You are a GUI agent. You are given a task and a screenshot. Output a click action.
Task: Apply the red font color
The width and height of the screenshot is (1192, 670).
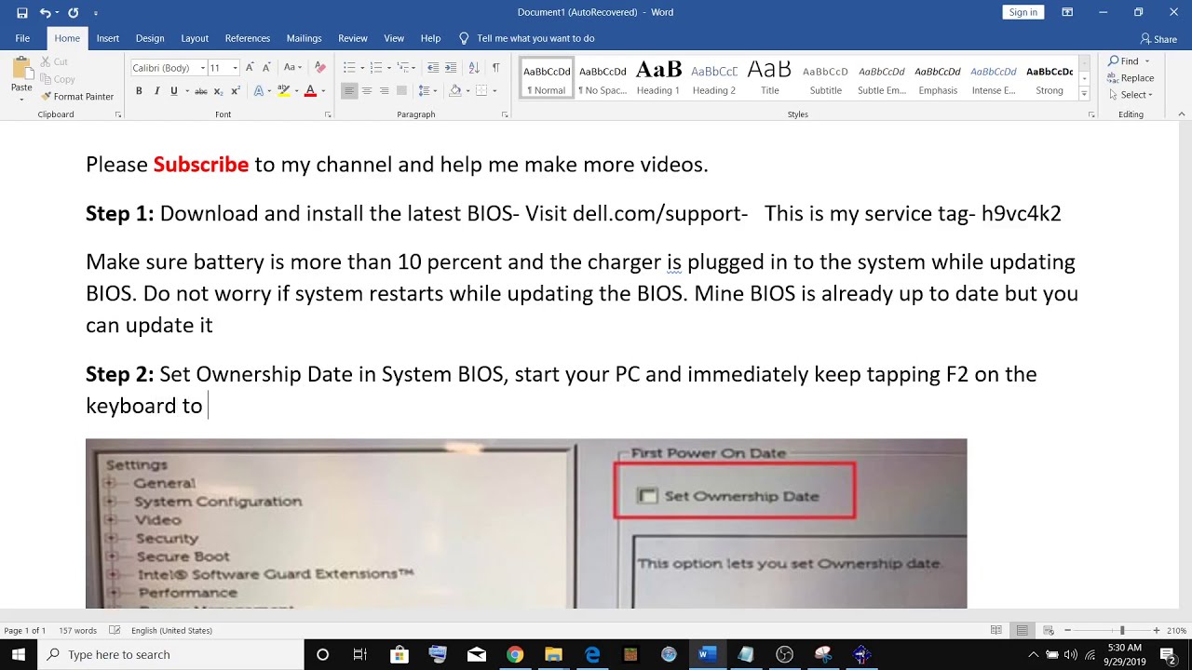[x=310, y=91]
